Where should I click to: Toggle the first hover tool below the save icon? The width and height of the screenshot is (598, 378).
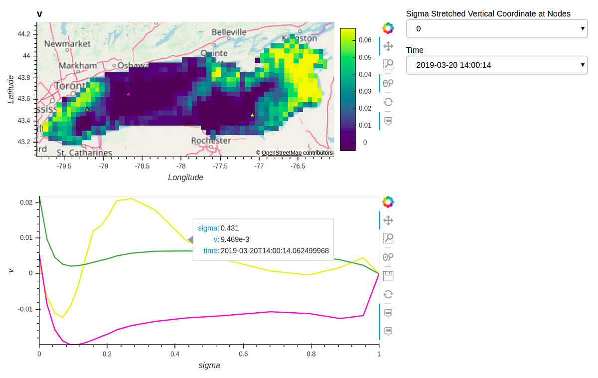click(388, 313)
